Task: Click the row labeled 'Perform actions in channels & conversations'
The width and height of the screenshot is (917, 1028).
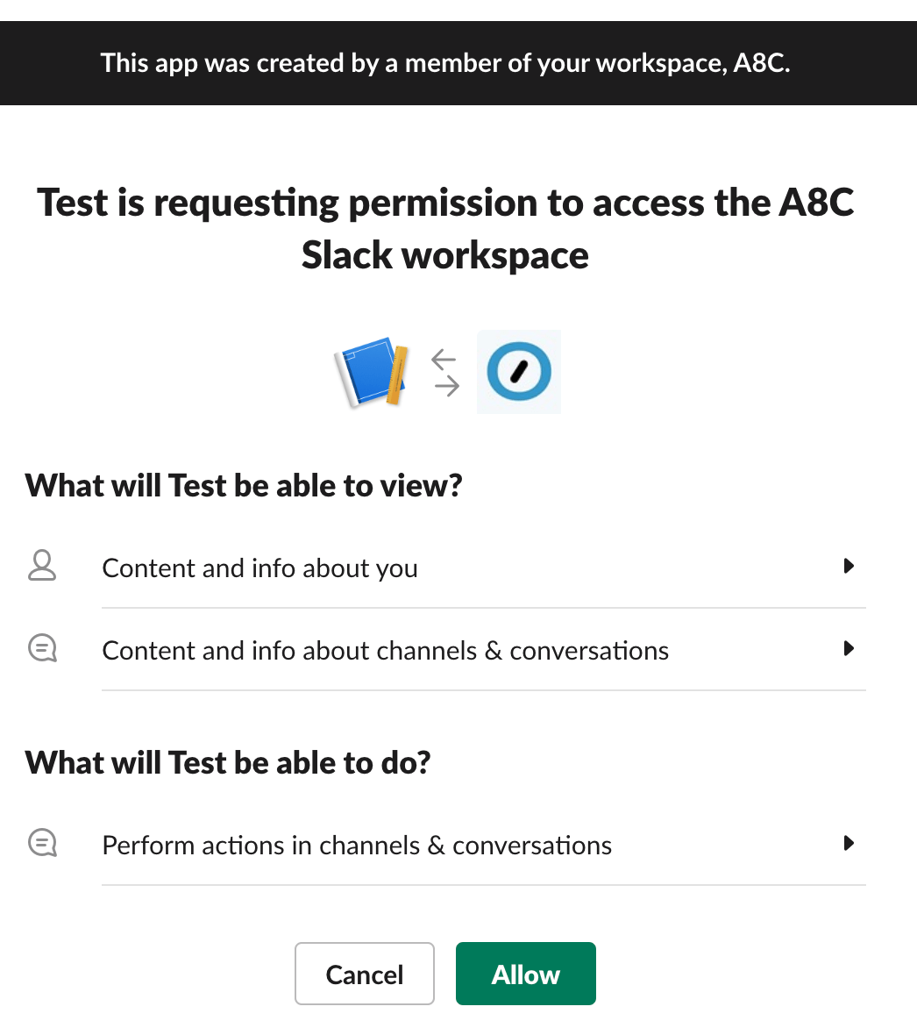Action: tap(357, 844)
